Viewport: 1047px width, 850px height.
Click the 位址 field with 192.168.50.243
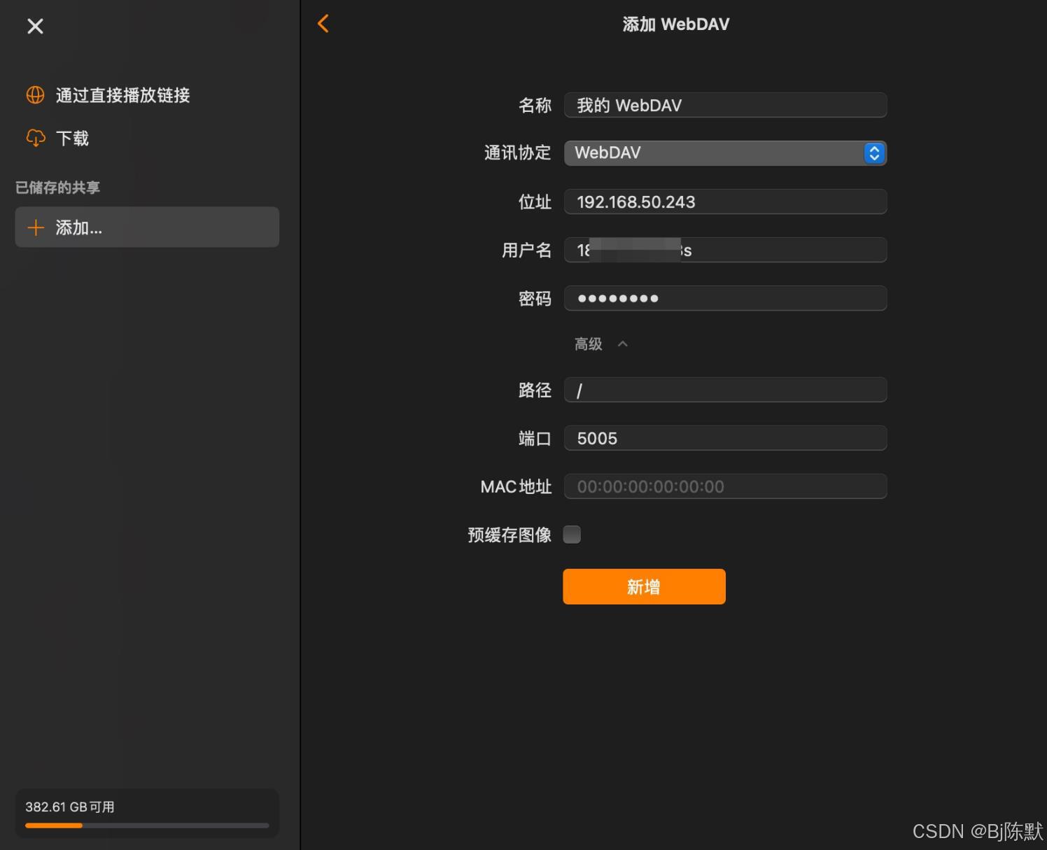pos(726,201)
